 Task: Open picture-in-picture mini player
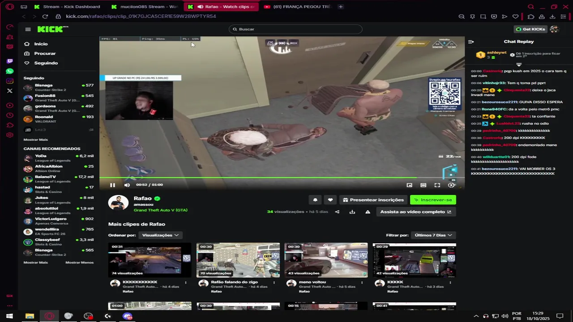(x=409, y=185)
